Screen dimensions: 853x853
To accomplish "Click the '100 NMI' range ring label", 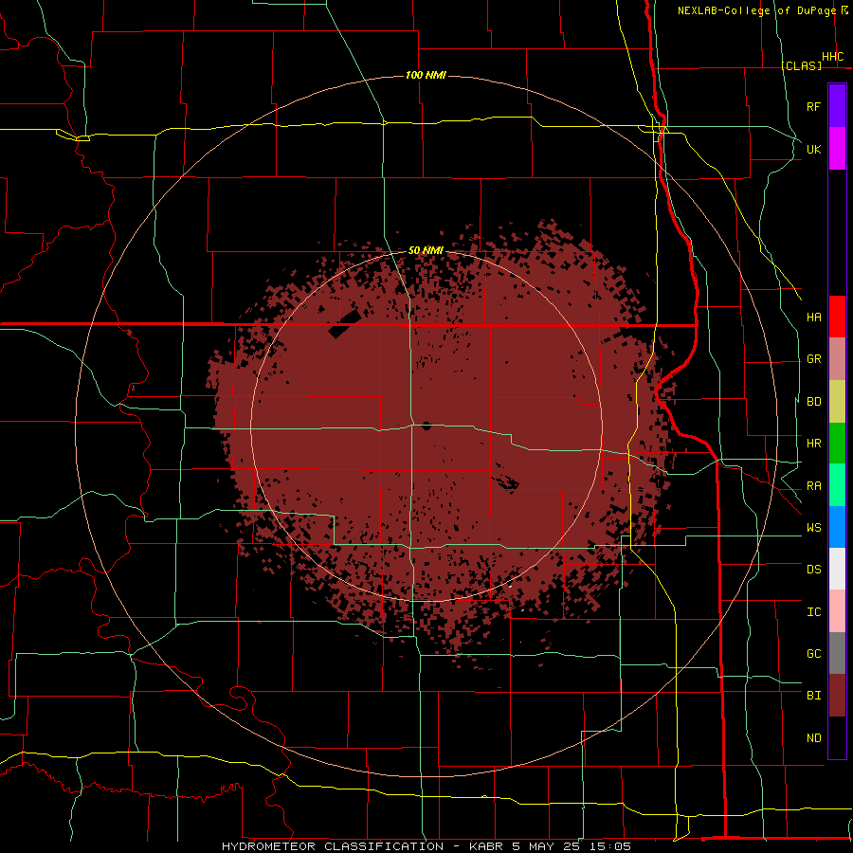I will (x=426, y=75).
